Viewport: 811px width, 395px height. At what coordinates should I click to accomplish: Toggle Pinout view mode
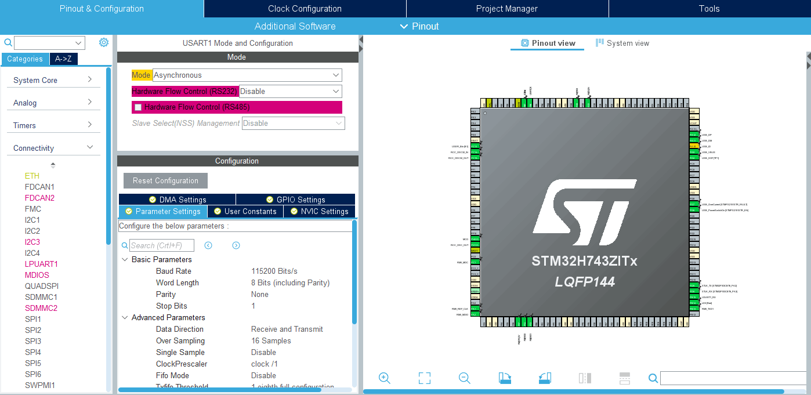click(x=546, y=43)
